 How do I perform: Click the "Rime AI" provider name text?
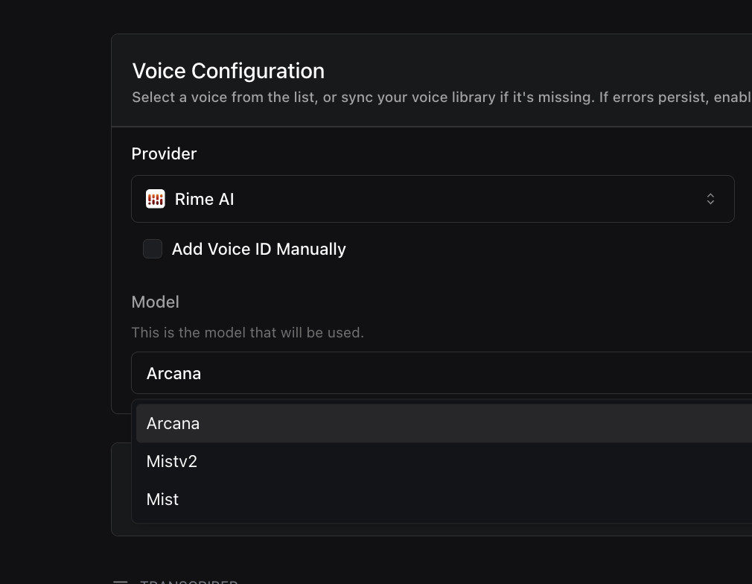(x=204, y=199)
